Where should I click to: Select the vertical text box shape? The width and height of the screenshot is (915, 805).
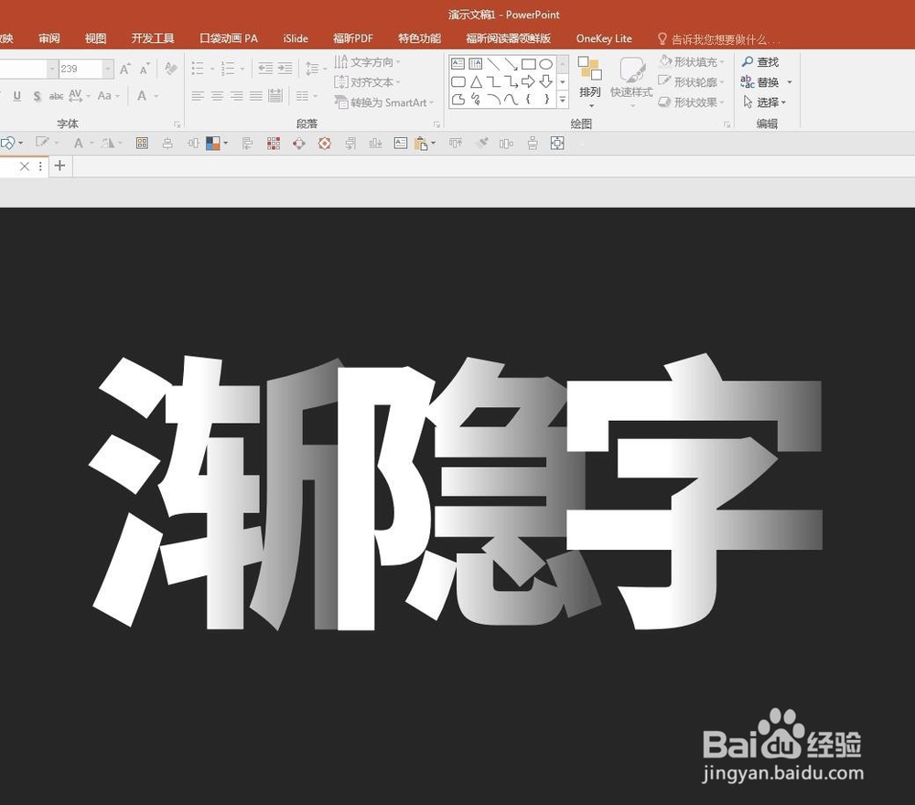[x=476, y=64]
